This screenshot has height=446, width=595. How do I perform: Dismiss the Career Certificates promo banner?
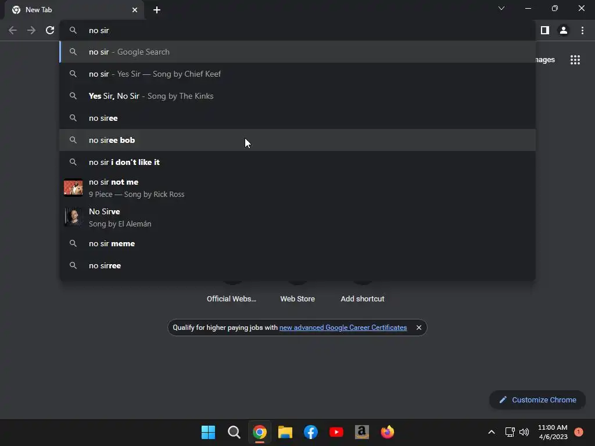click(419, 328)
